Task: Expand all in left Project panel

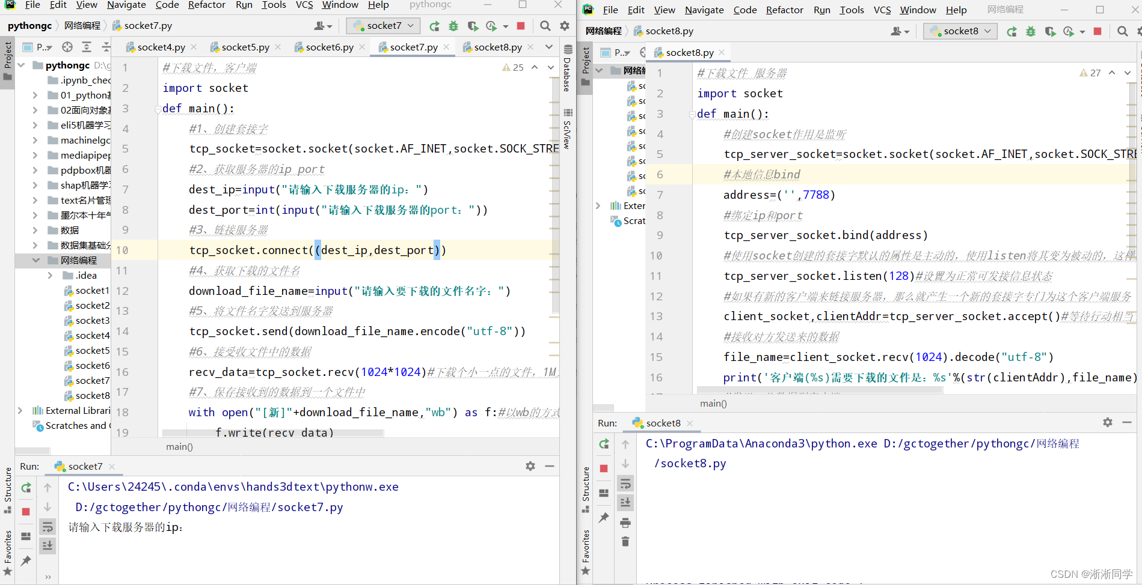Action: pyautogui.click(x=87, y=47)
